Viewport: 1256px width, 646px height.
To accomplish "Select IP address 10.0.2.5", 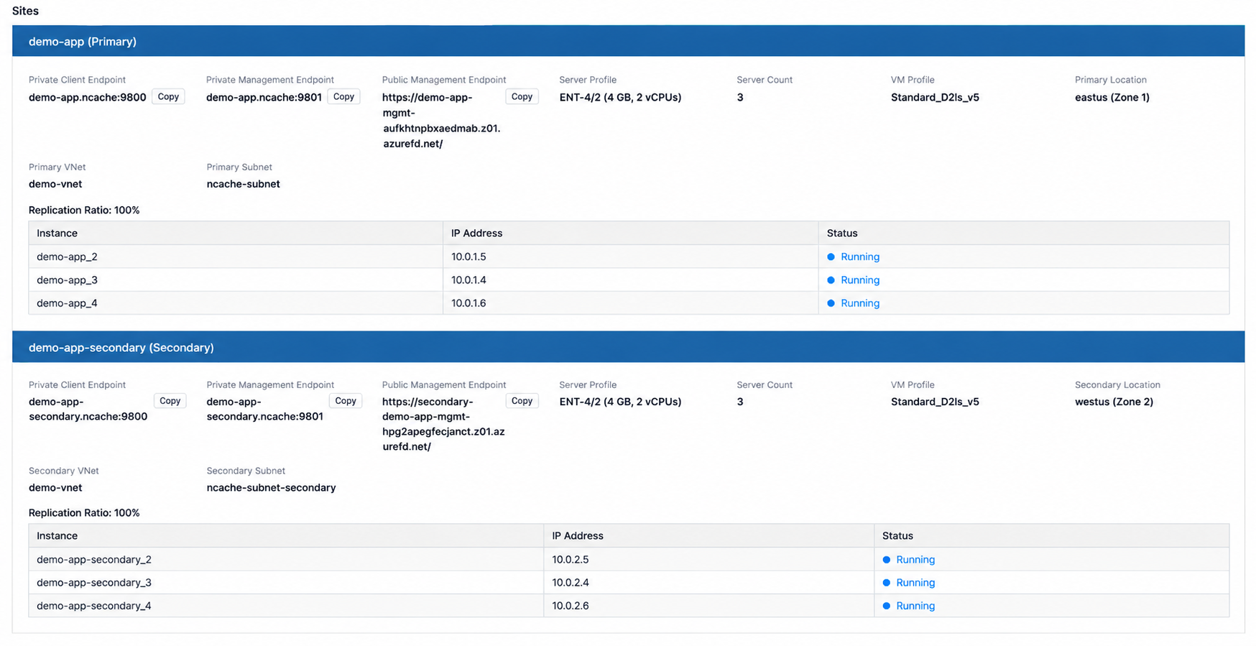I will [571, 560].
